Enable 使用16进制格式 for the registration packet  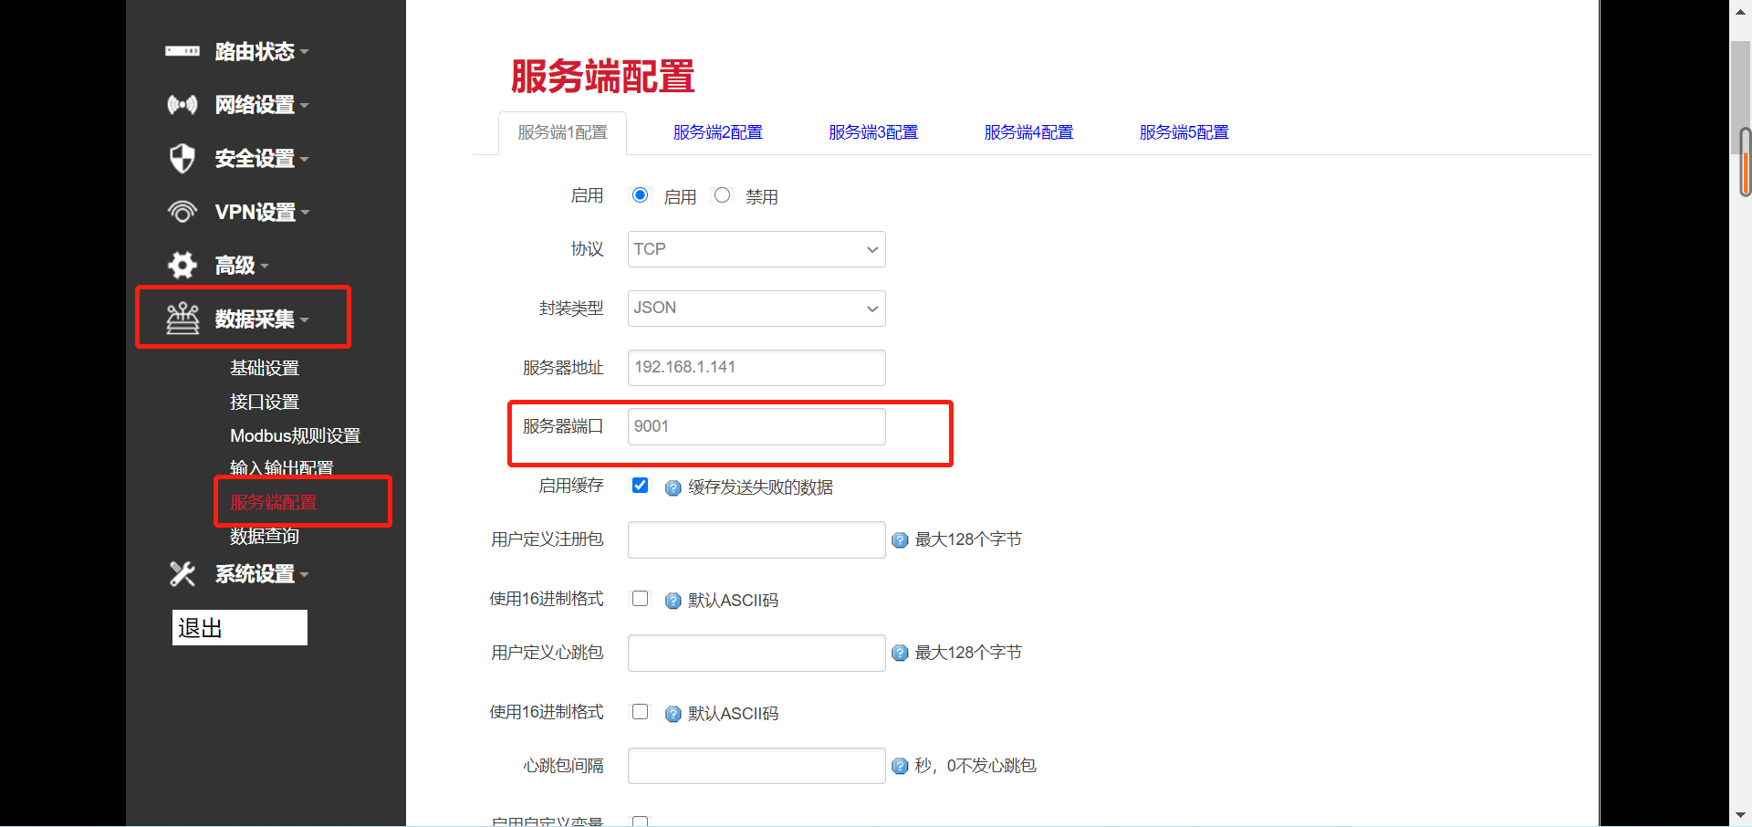640,599
